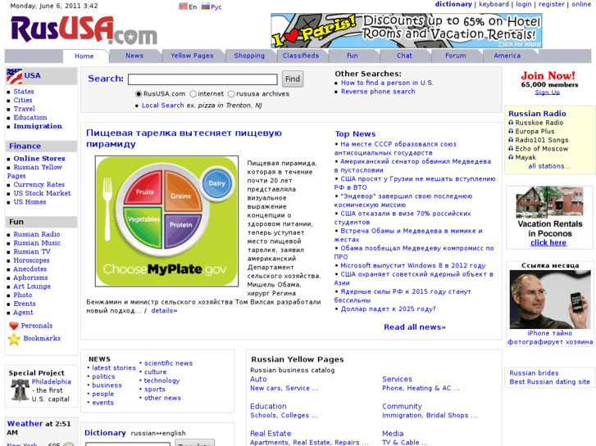The image size is (596, 446).
Task: Open 'Best Russian dating site' link
Action: (549, 382)
